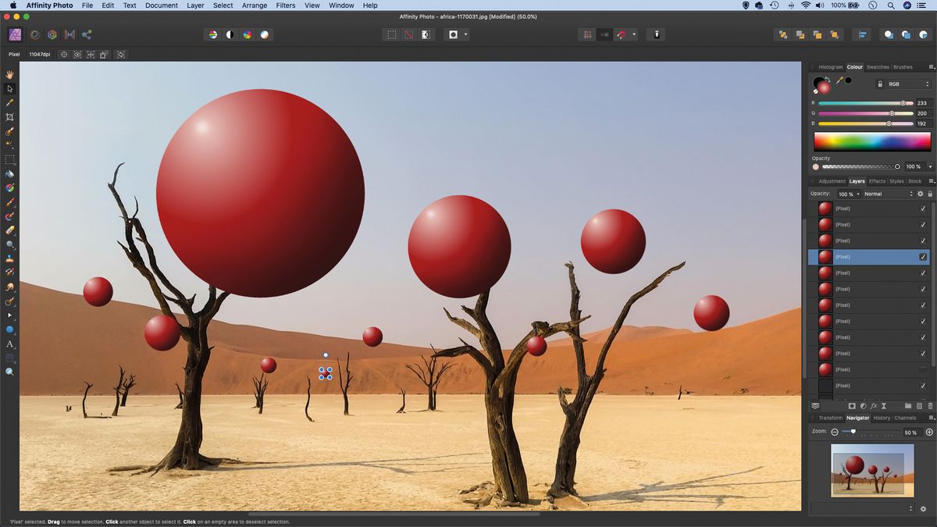Create a new layer in the Layers panel
Image resolution: width=937 pixels, height=527 pixels.
coord(920,405)
